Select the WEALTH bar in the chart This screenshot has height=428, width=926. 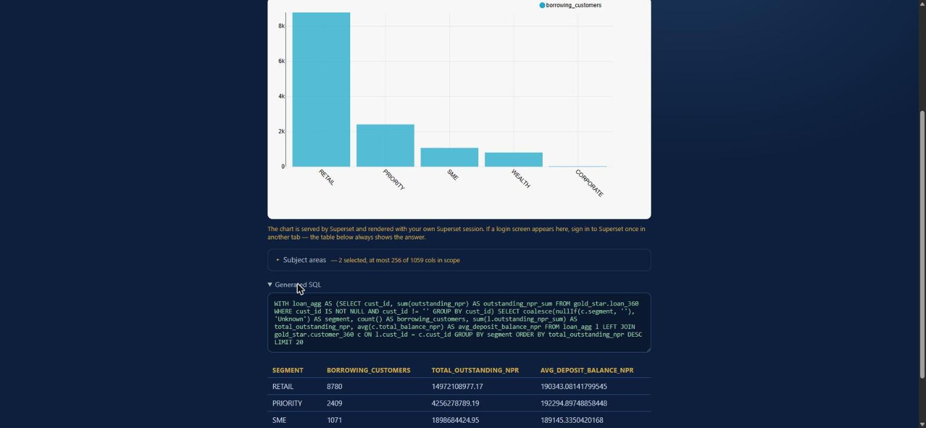[x=514, y=160]
